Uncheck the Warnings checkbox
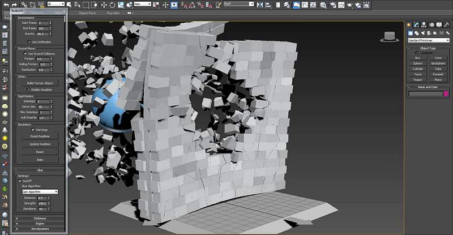 click(32, 130)
